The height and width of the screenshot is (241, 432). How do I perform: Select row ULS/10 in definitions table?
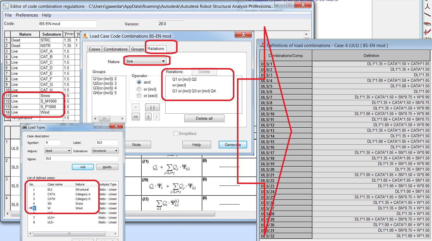click(x=345, y=114)
